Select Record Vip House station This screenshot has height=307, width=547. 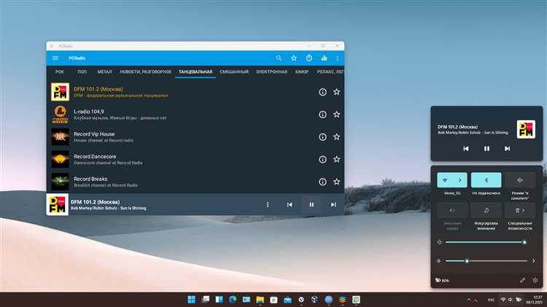tap(195, 137)
